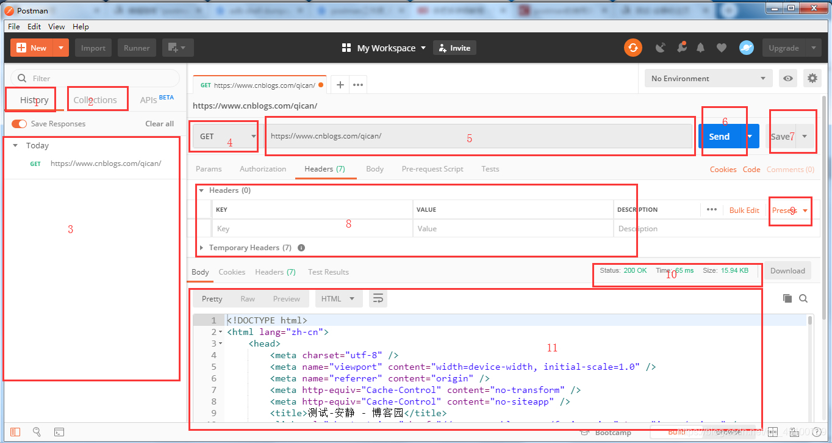Open the capture requests satellite icon
The image size is (832, 443).
point(661,48)
